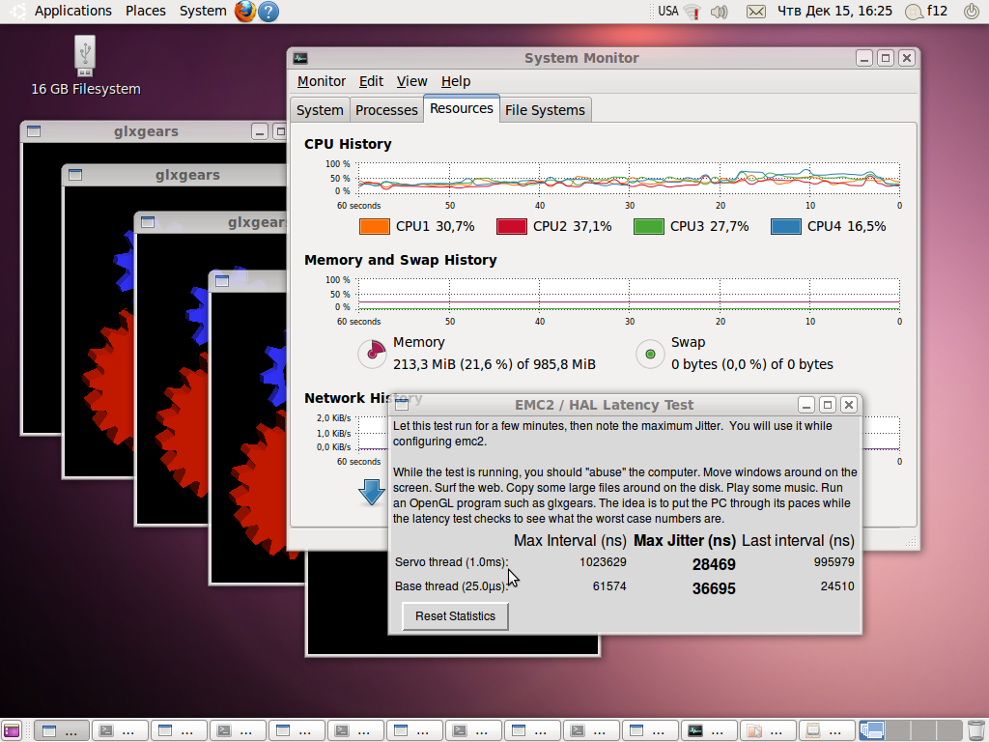Click the Max Interval value 61574
The image size is (989, 742).
(x=609, y=586)
